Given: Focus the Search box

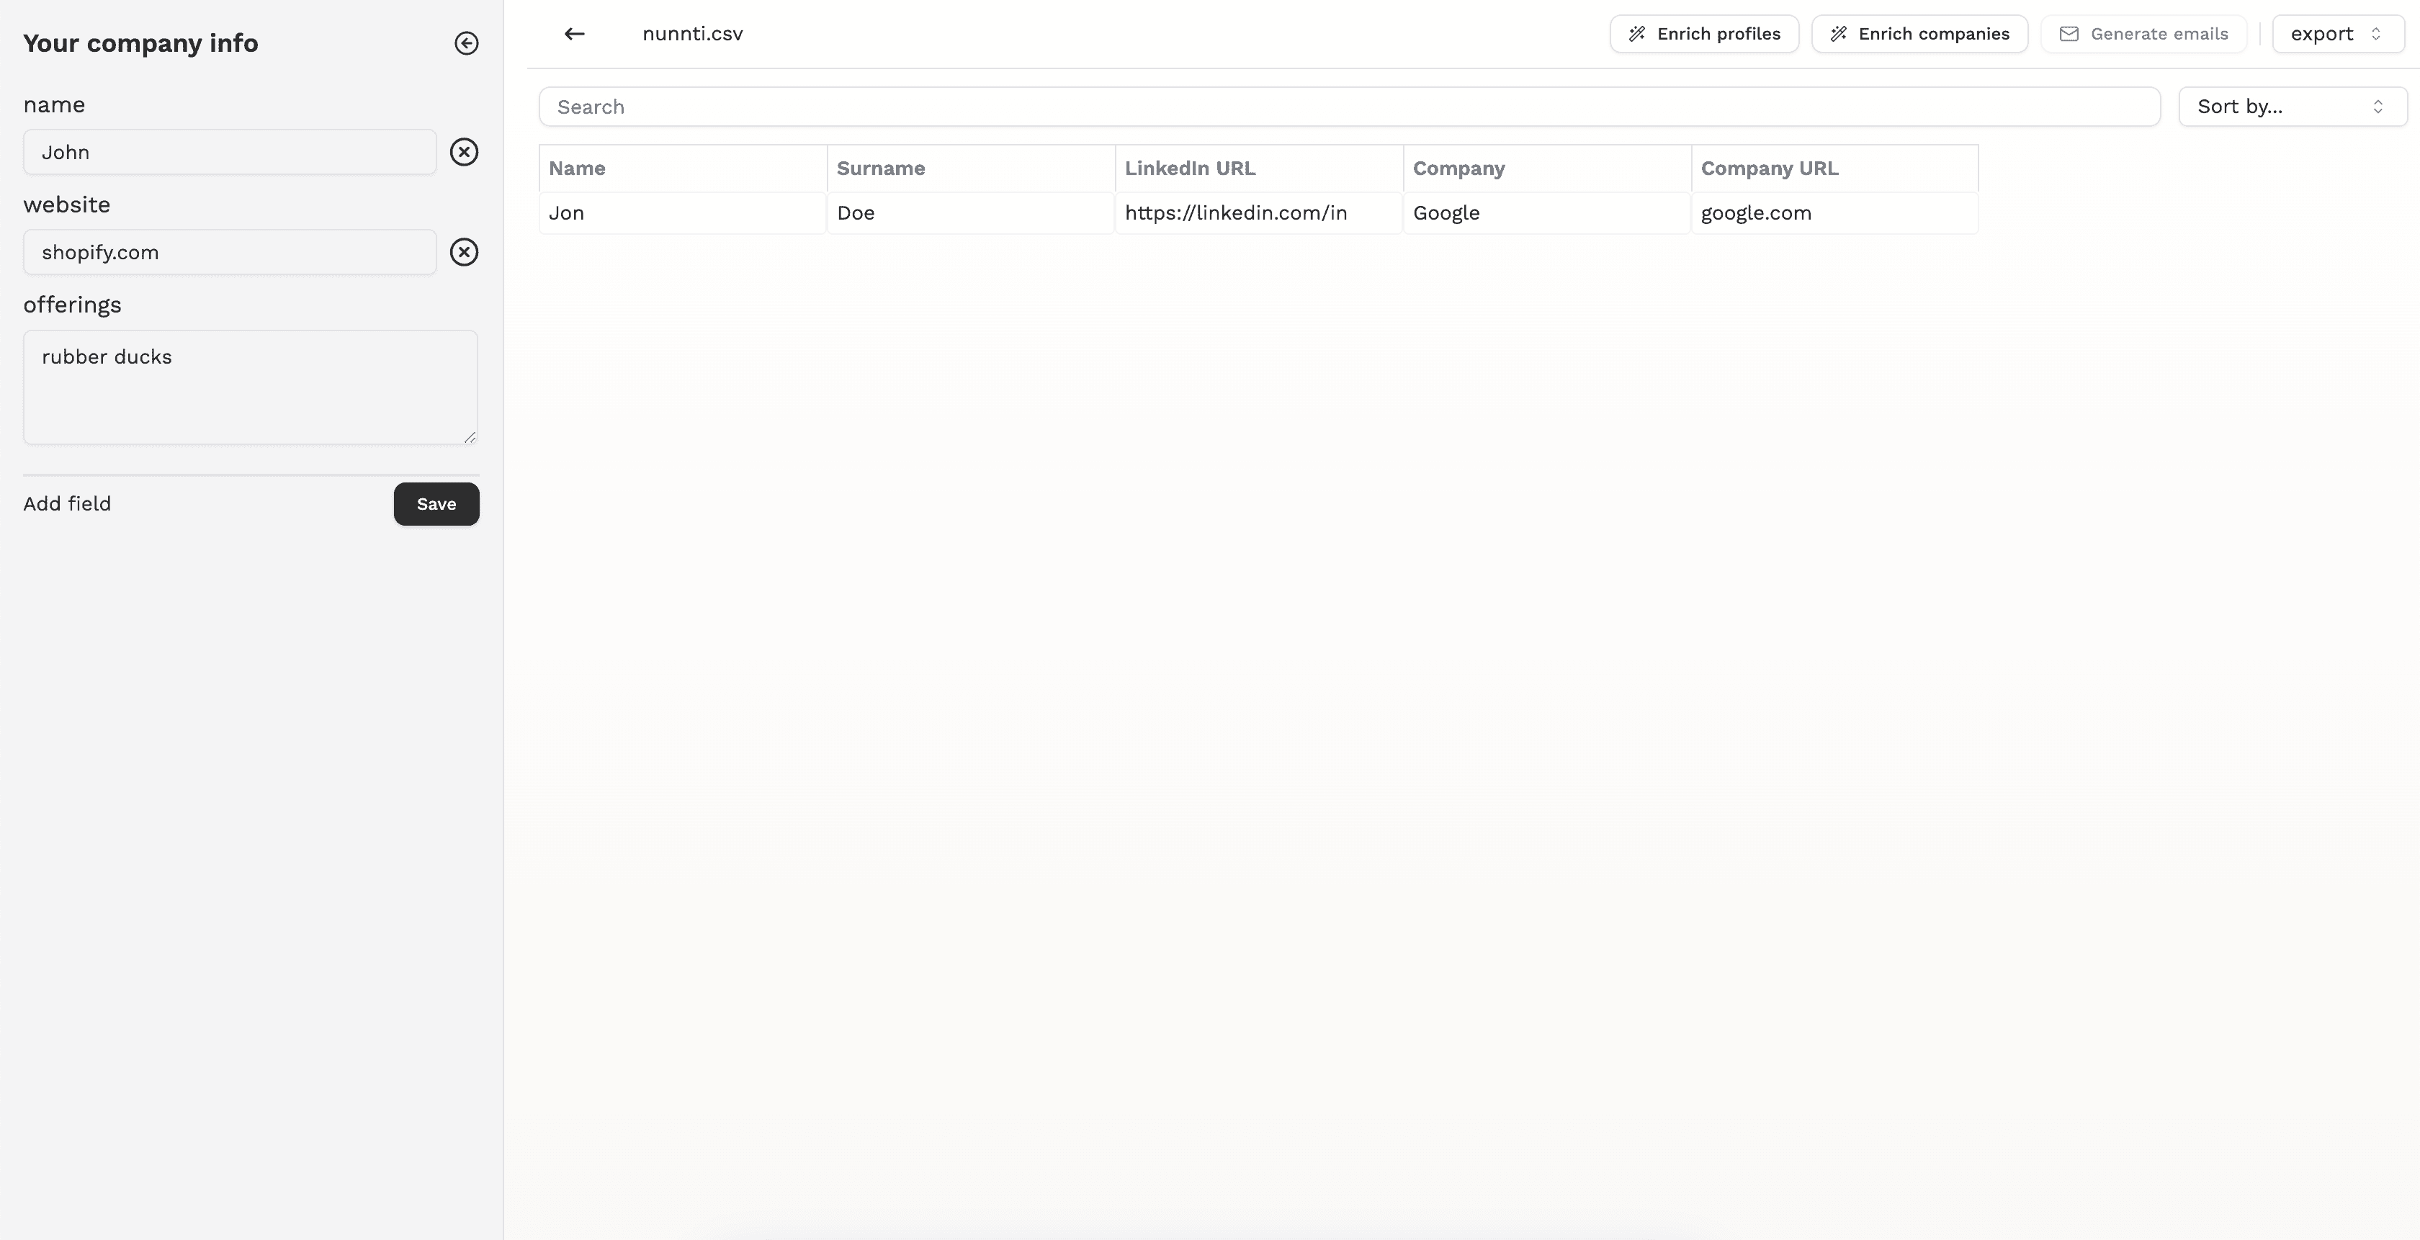Looking at the screenshot, I should [x=1350, y=107].
